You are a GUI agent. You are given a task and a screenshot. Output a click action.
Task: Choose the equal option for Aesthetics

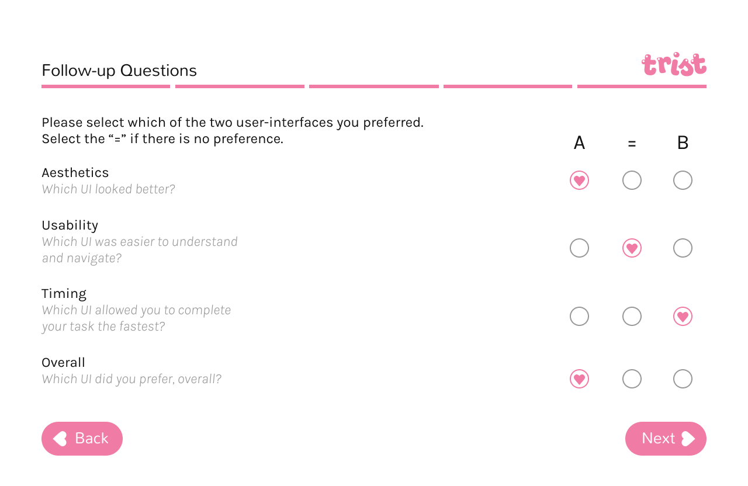[632, 180]
